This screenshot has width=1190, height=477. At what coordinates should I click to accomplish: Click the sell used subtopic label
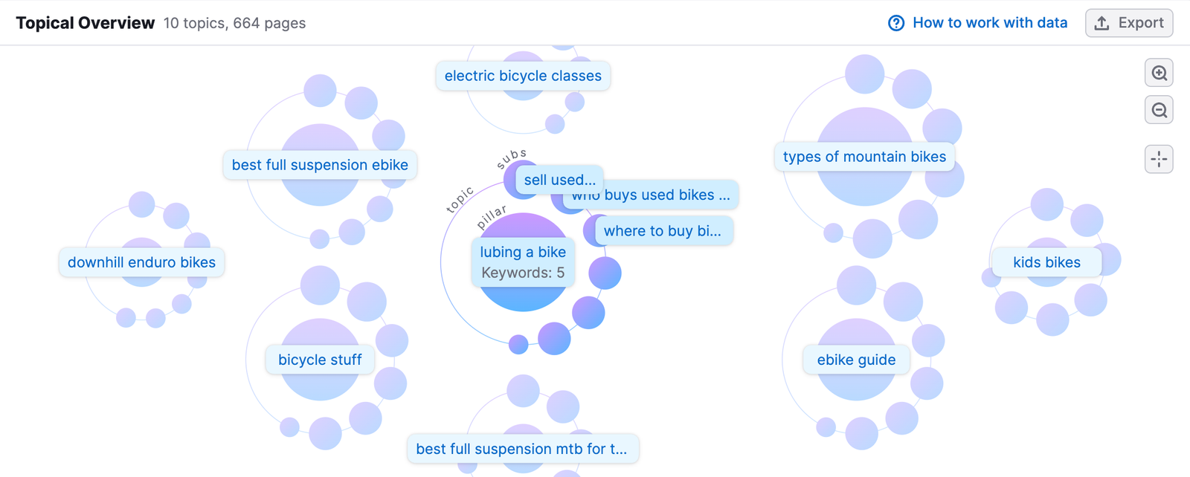pos(559,180)
